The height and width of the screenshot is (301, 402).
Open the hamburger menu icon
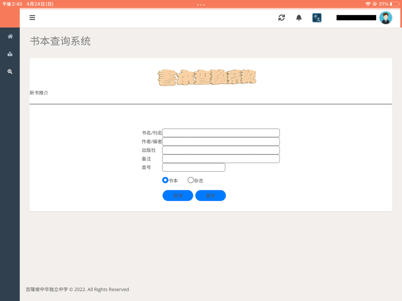click(32, 18)
